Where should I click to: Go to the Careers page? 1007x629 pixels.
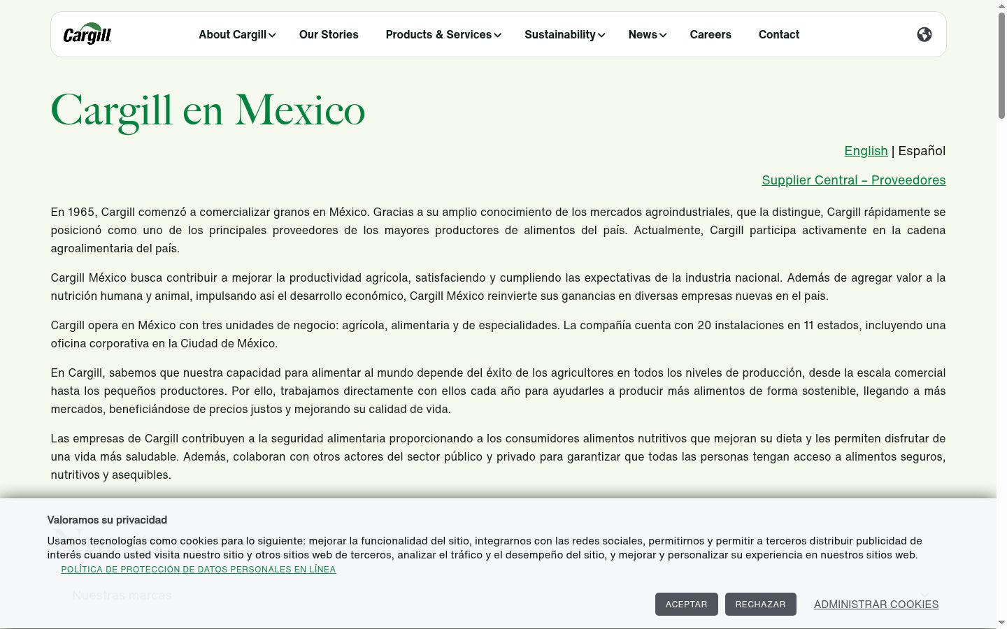(710, 34)
